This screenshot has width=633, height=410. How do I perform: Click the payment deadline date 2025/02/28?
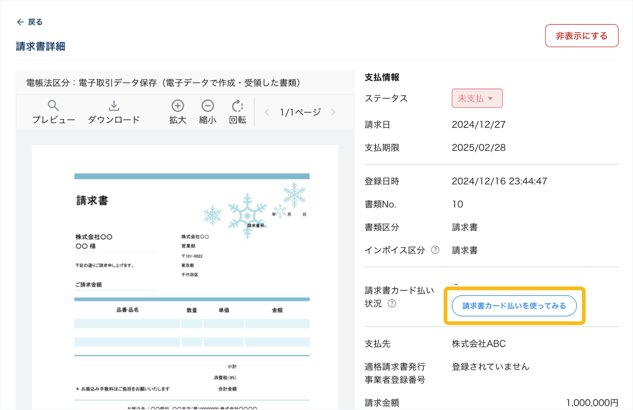pos(478,148)
